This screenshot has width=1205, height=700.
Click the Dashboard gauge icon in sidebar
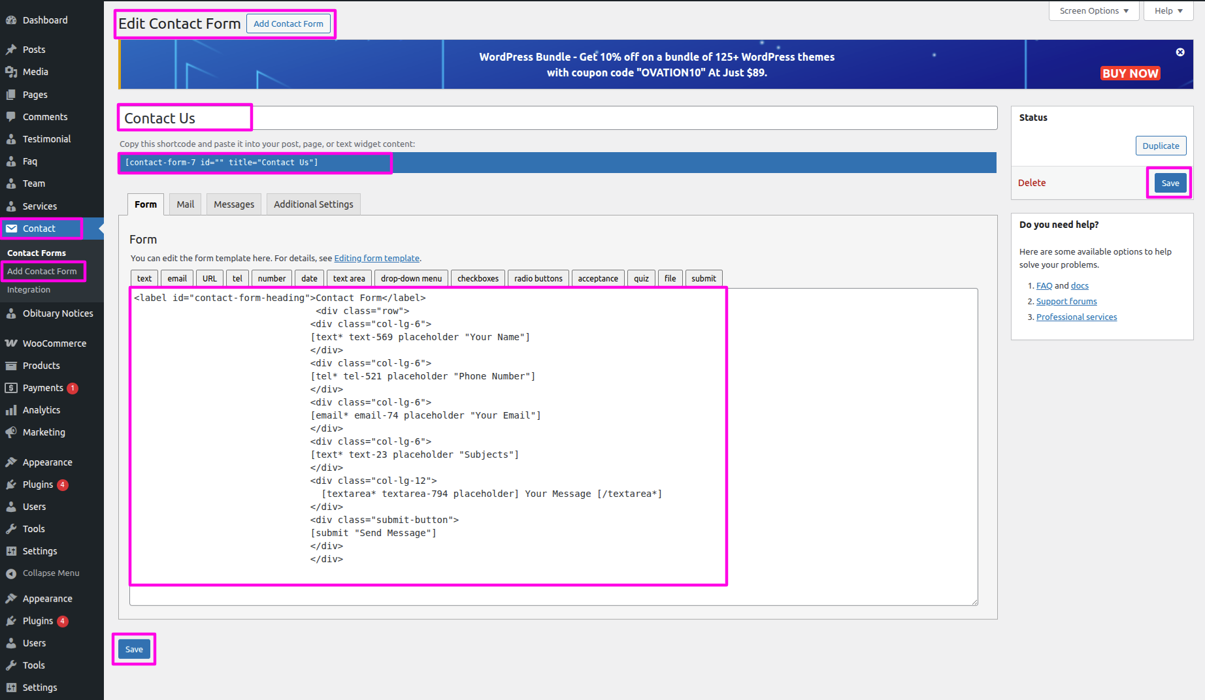pyautogui.click(x=11, y=20)
